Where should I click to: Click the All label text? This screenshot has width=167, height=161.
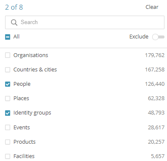(x=17, y=37)
